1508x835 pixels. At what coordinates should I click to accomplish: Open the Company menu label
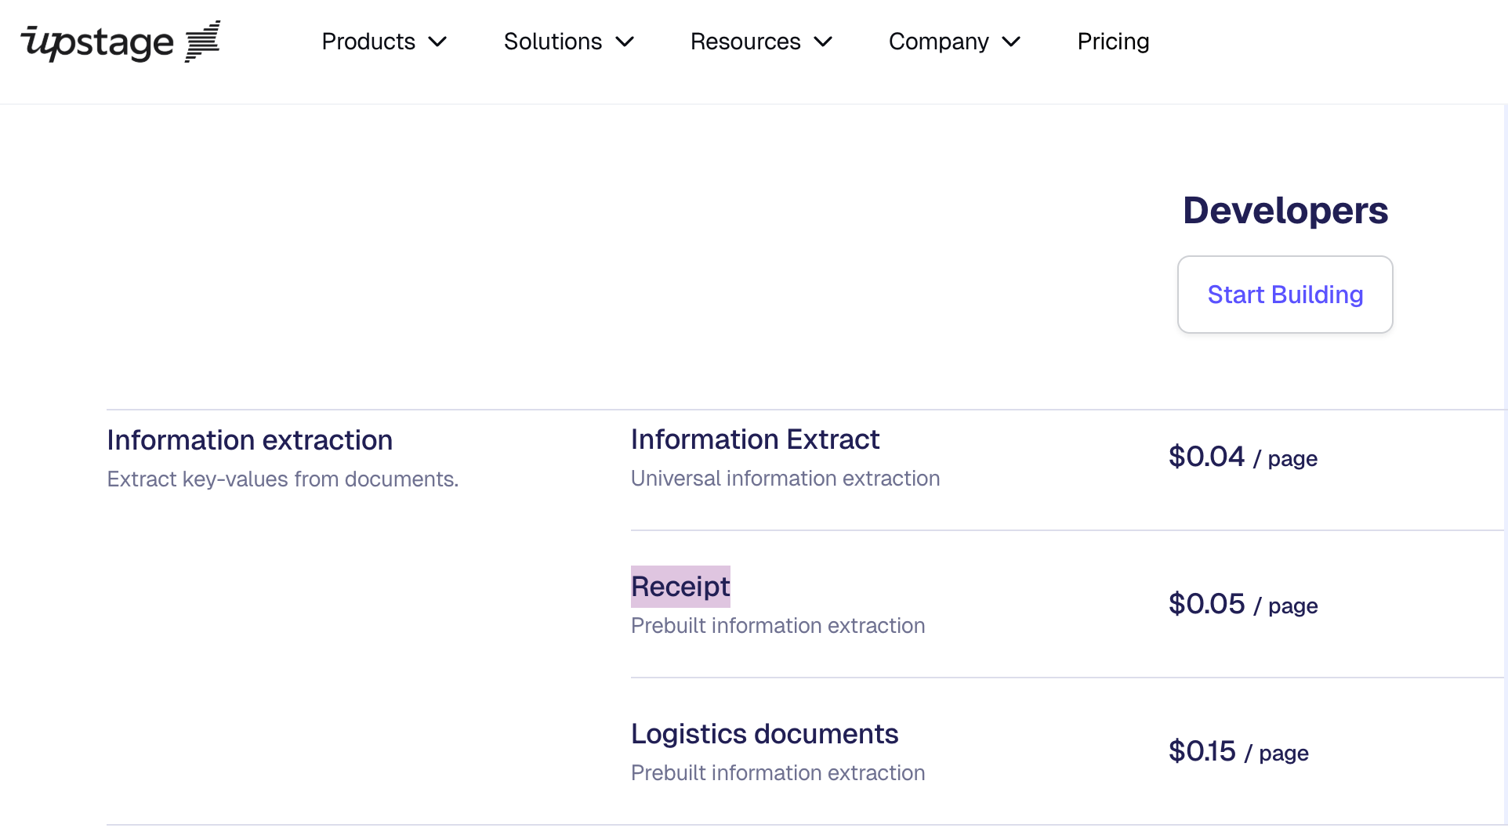938,42
